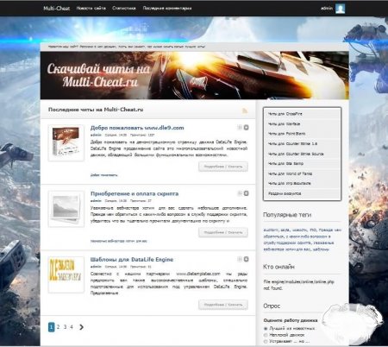388x347 pixels.
Task: Click the Кто онлайн heading
Action: point(278,267)
